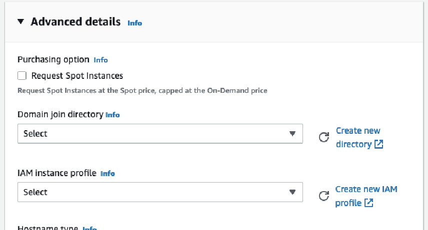Follow the Create new IAM profile link
This screenshot has width=428, height=230.
coord(366,196)
